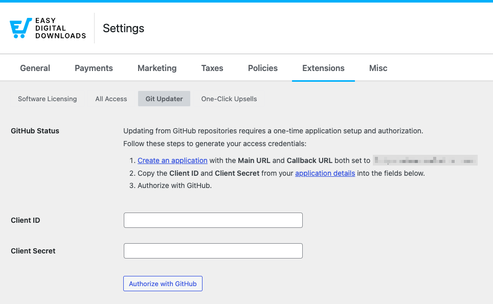Open the application details link
Image resolution: width=493 pixels, height=304 pixels.
[325, 173]
